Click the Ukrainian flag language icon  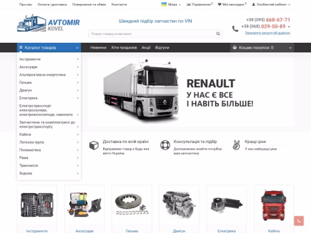point(164,4)
